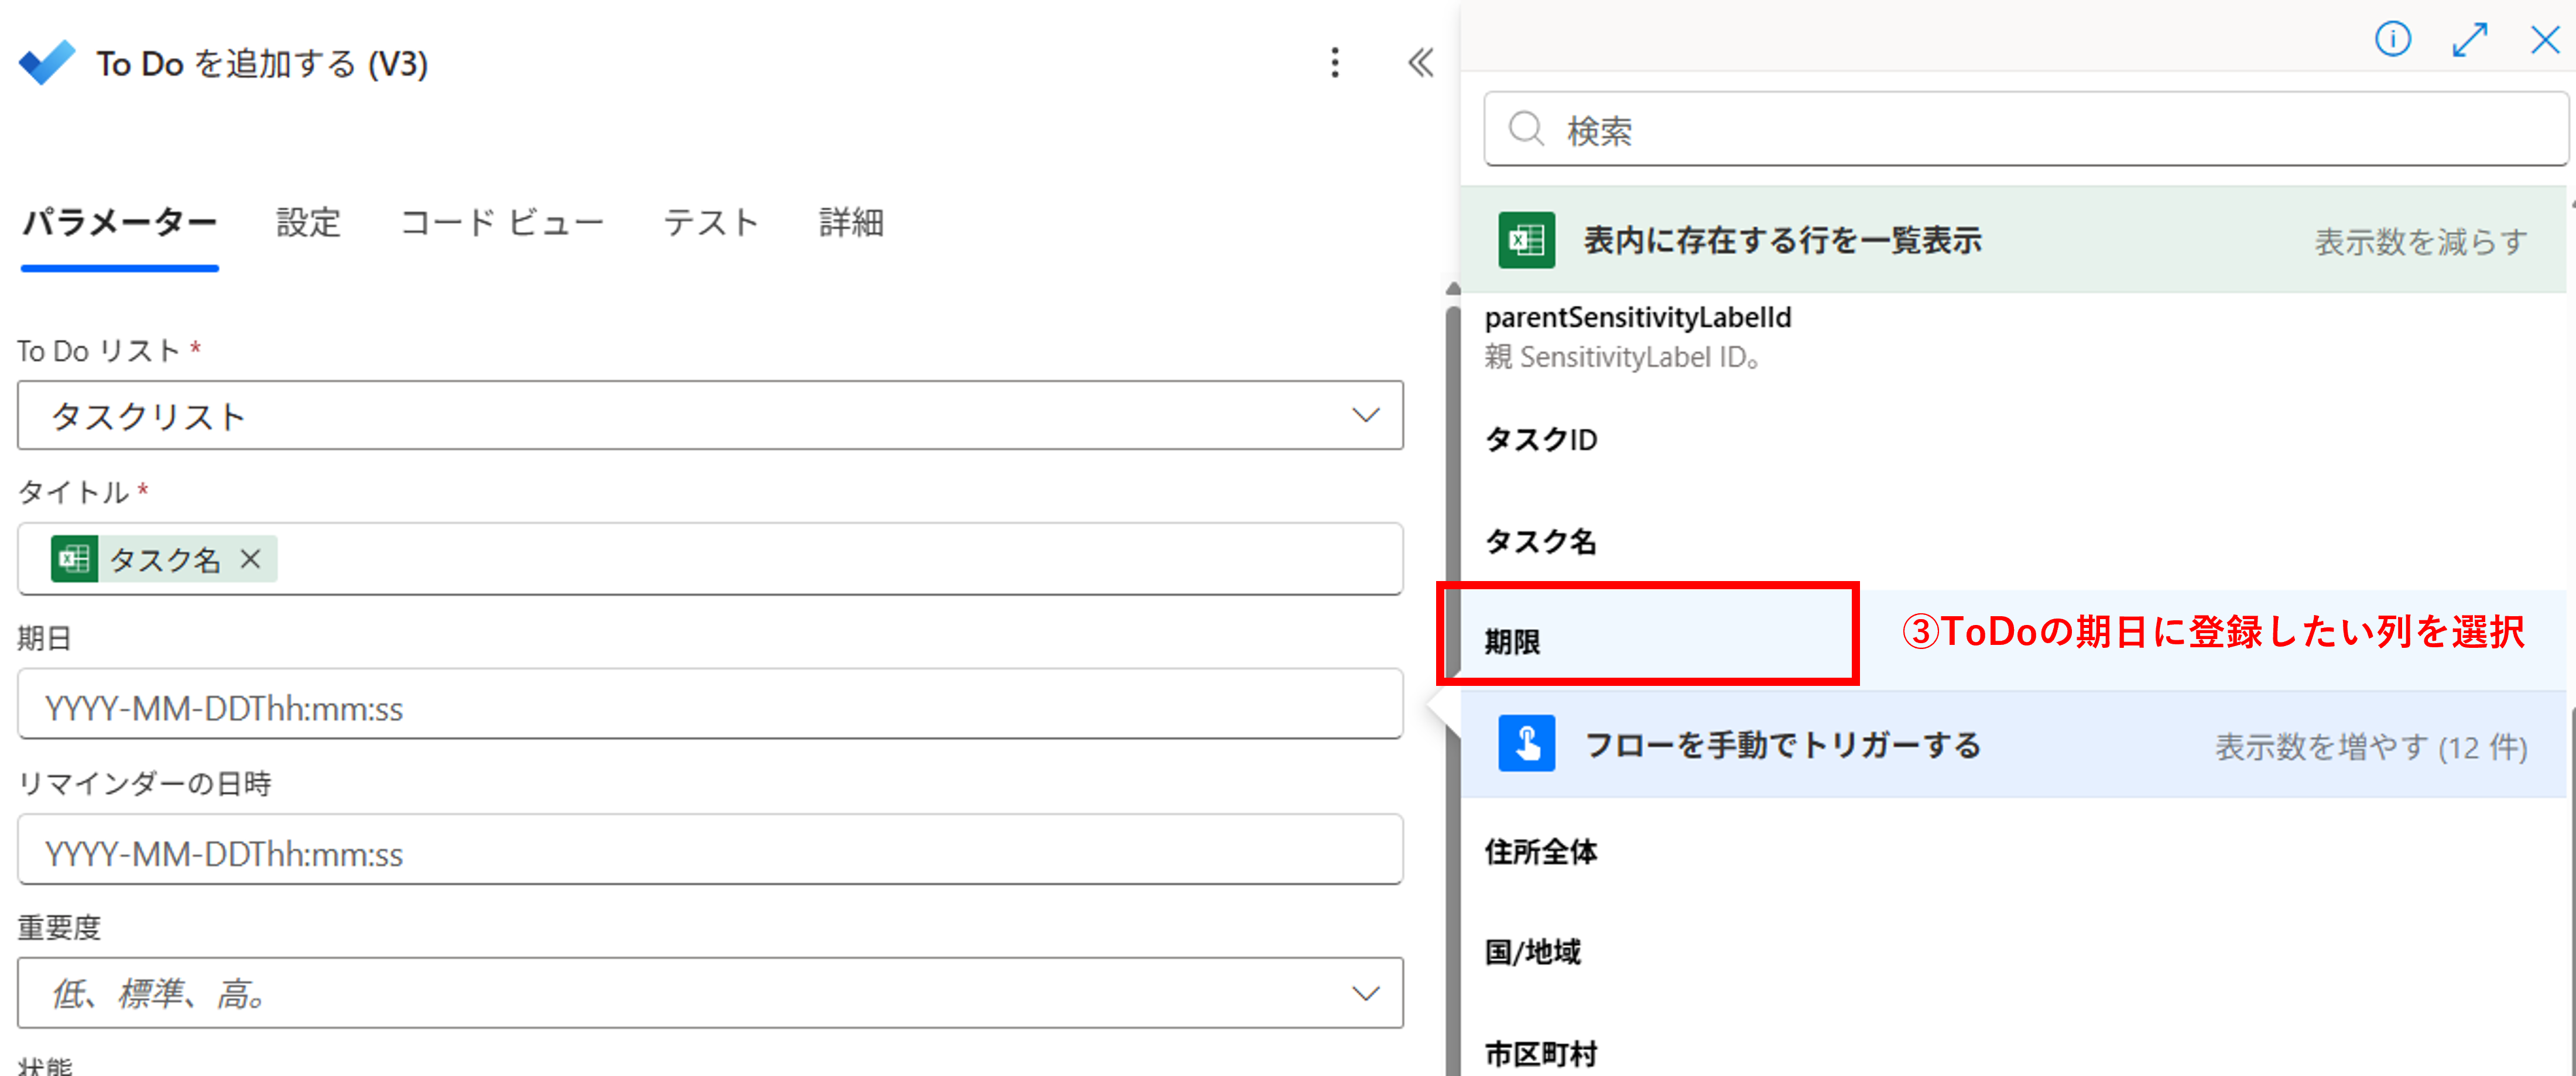Click the chevron arrow of To Do リスト dropdown
This screenshot has width=2576, height=1076.
tap(1365, 415)
